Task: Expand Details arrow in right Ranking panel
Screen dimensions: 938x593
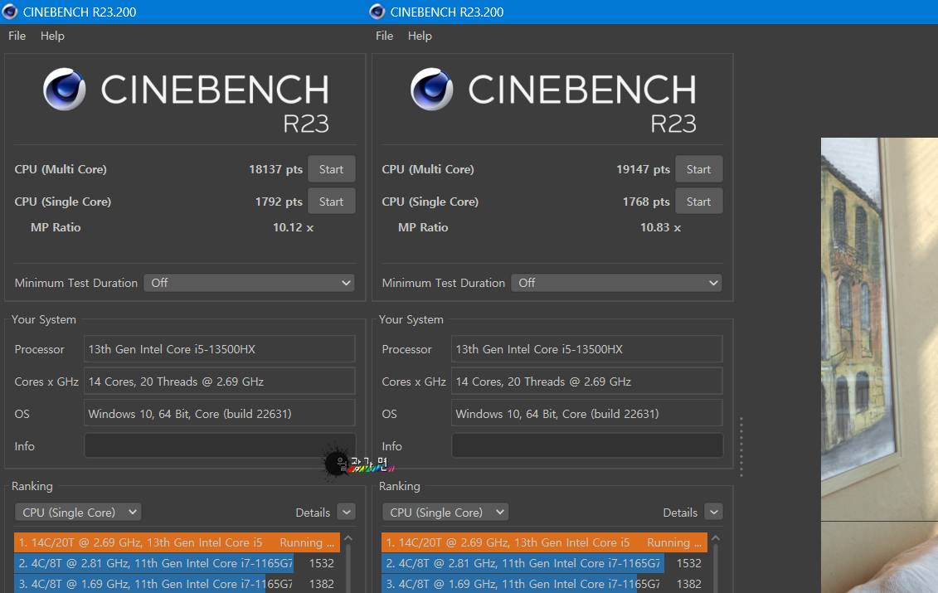Action: 713,513
